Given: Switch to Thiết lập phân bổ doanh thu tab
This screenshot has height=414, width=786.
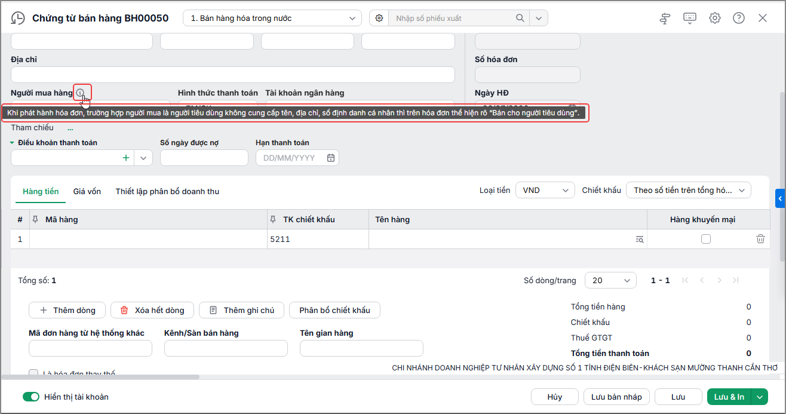Looking at the screenshot, I should pyautogui.click(x=167, y=191).
